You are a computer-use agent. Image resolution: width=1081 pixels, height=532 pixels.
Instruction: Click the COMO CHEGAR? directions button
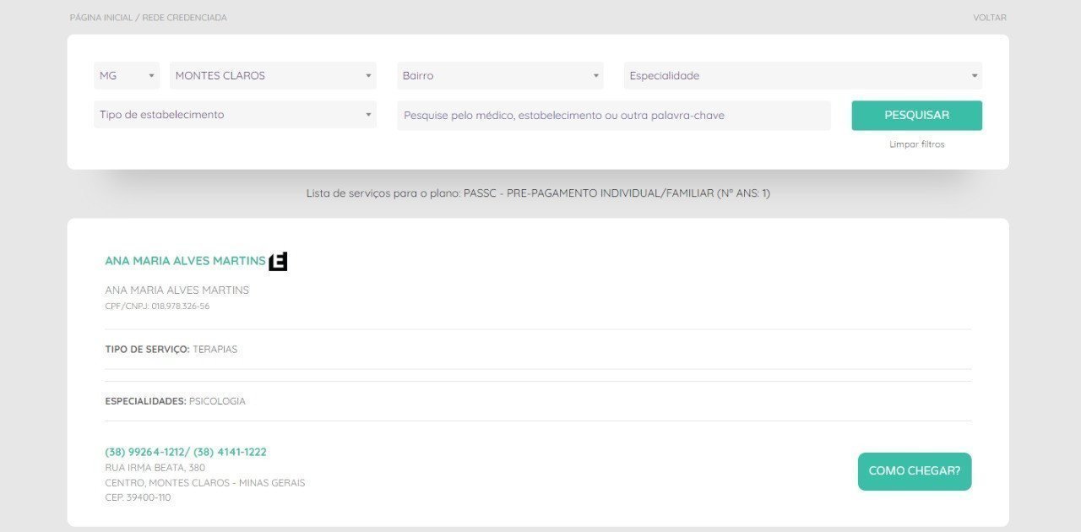click(914, 471)
